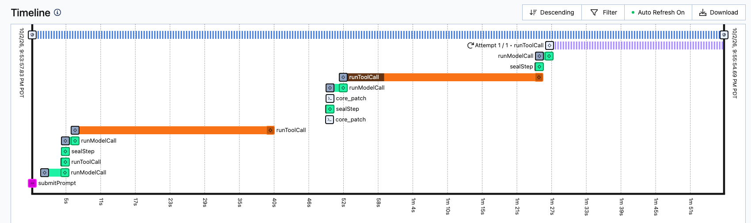Click green bar of runModelCall above submitPrompt
The height and width of the screenshot is (223, 751).
click(x=55, y=173)
